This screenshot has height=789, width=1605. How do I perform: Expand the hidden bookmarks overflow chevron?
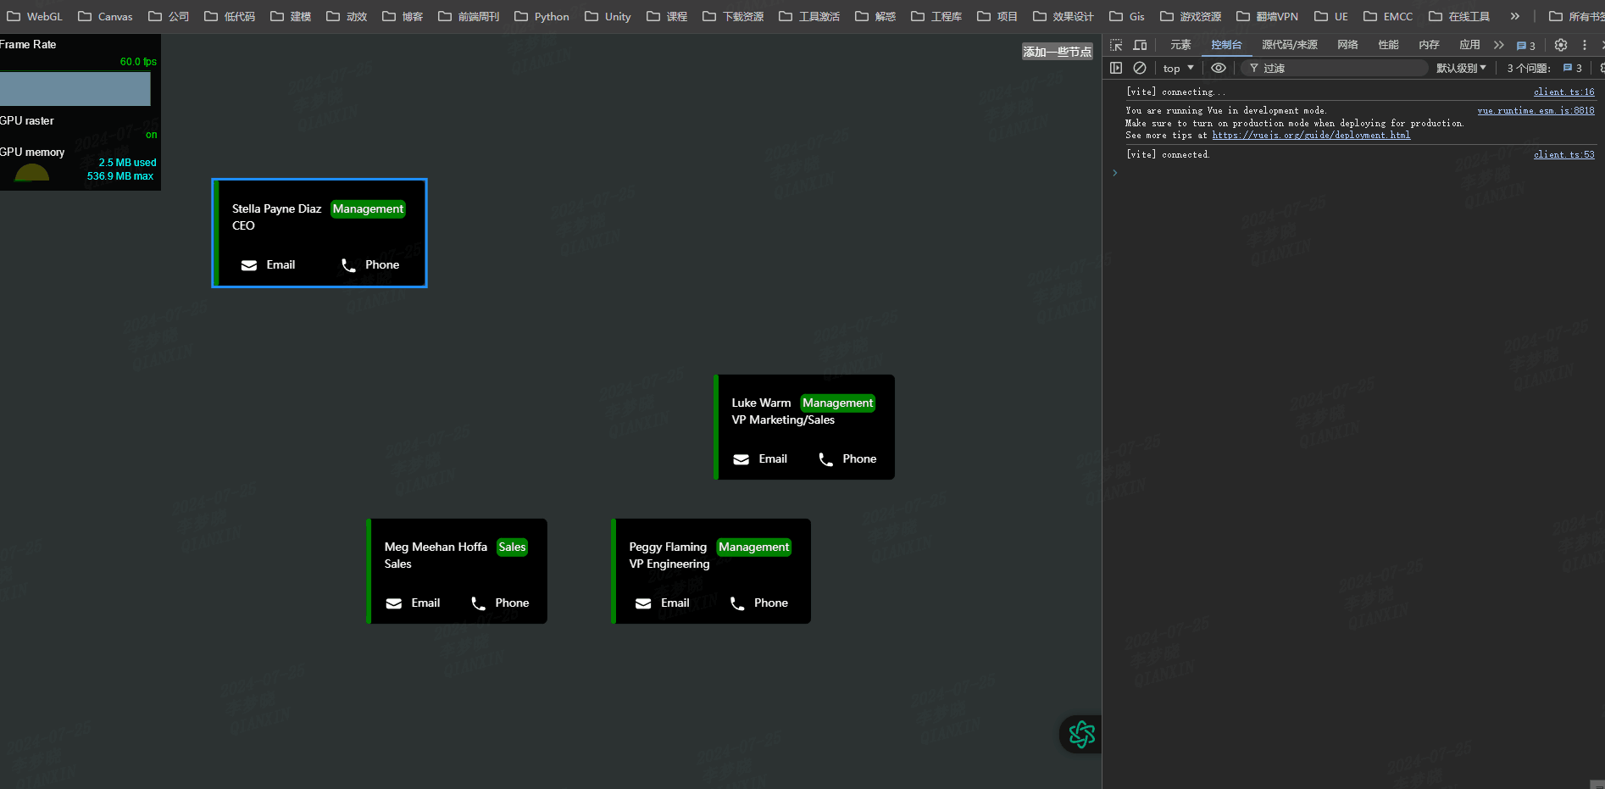[x=1515, y=16]
